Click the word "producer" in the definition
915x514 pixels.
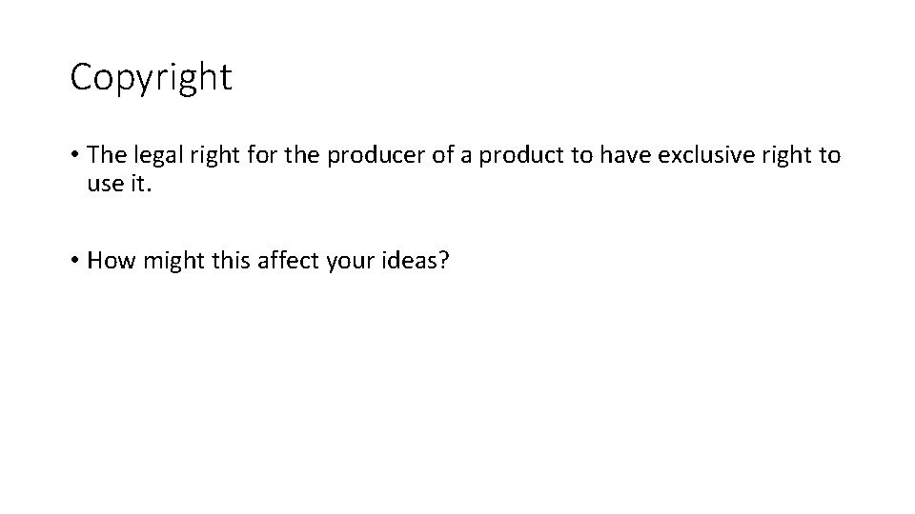coord(376,155)
